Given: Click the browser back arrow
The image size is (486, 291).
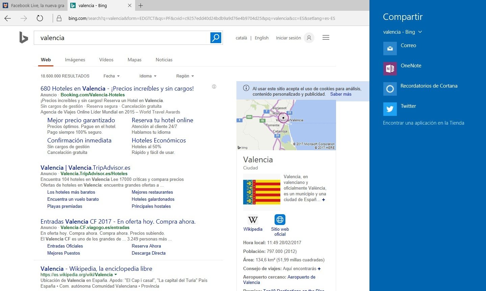Looking at the screenshot, I should click(8, 19).
